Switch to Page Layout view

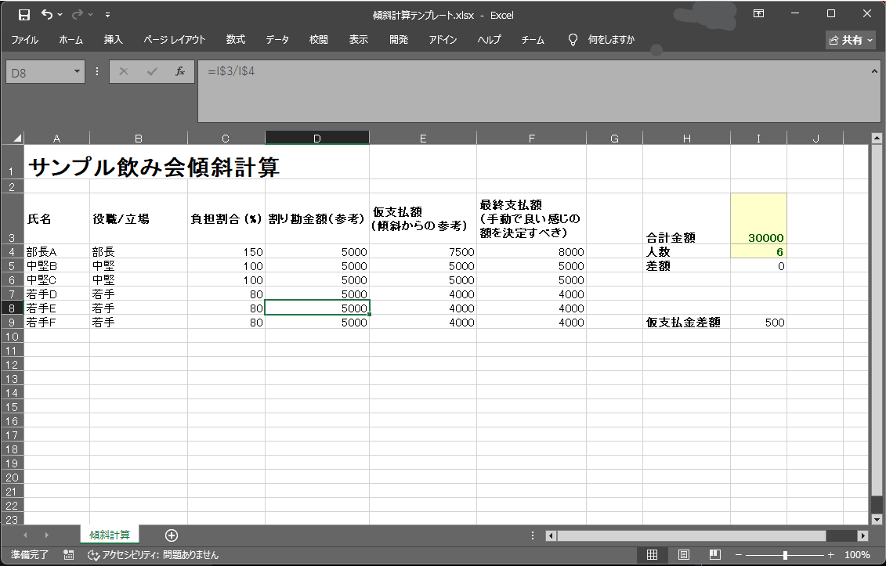(683, 554)
